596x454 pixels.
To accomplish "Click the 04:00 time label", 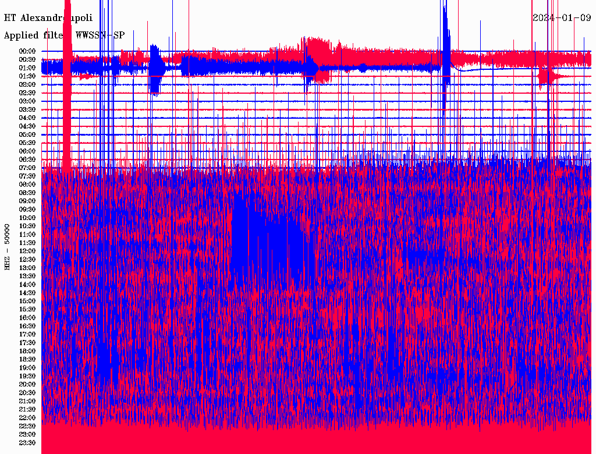I will click(x=27, y=118).
